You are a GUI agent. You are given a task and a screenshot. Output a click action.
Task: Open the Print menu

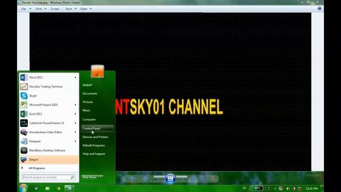click(x=38, y=9)
